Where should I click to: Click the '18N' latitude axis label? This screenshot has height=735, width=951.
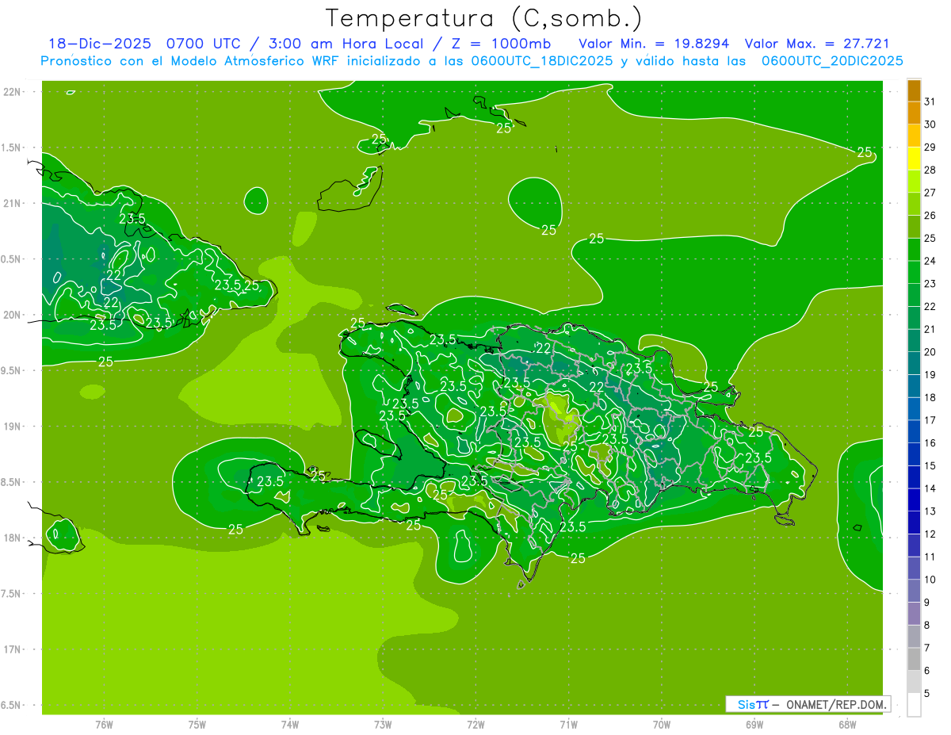pyautogui.click(x=12, y=538)
